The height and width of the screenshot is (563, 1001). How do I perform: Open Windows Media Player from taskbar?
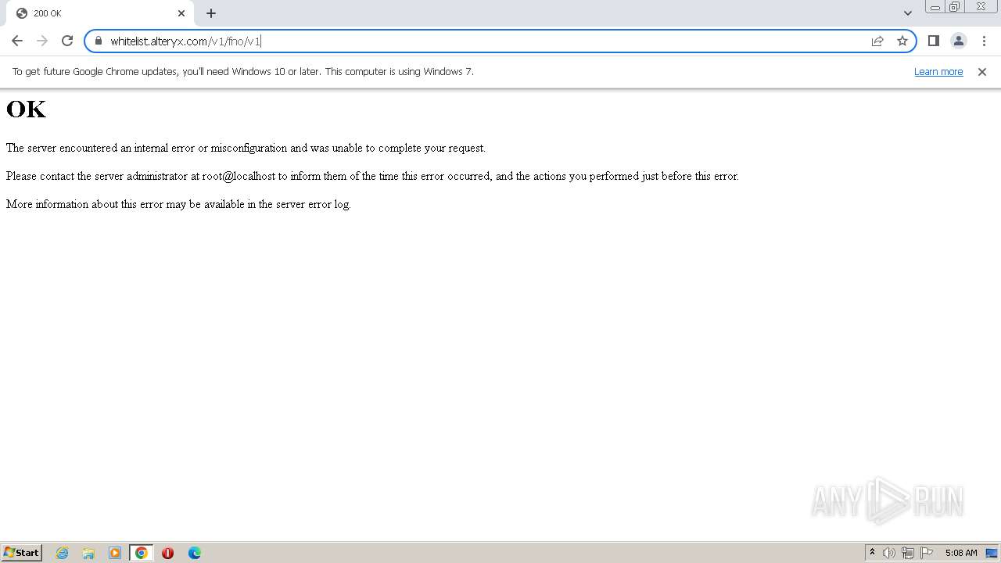[115, 553]
